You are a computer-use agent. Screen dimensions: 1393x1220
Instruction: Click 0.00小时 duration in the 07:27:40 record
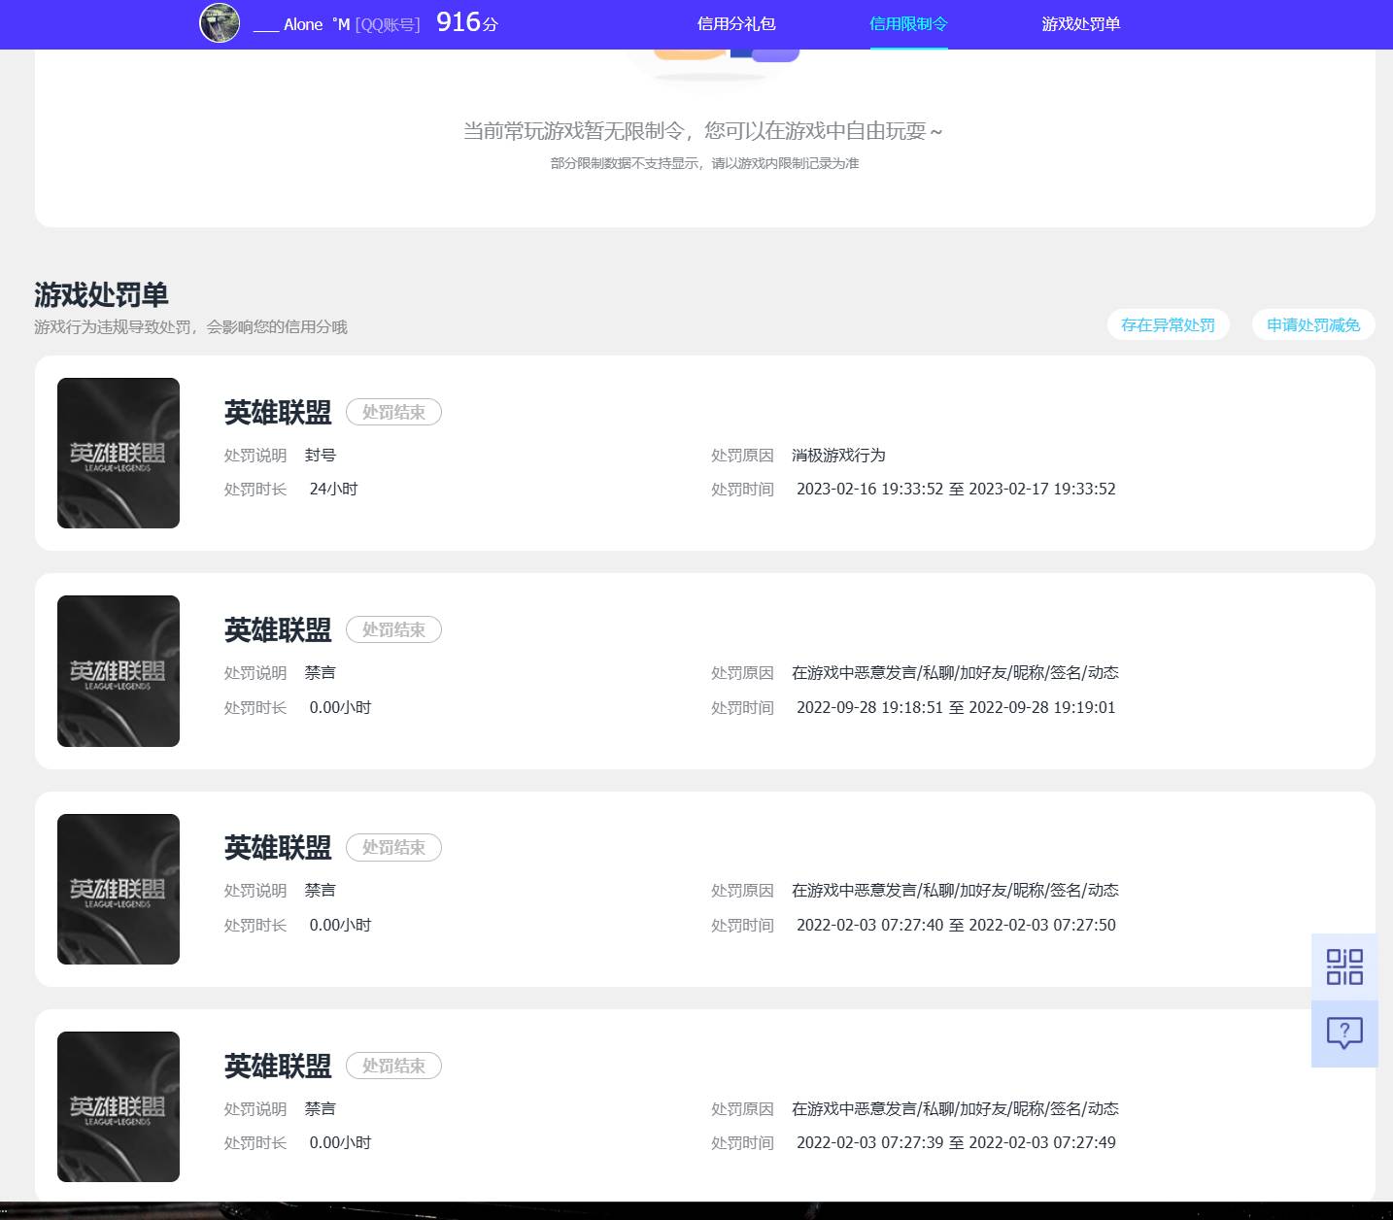point(340,925)
